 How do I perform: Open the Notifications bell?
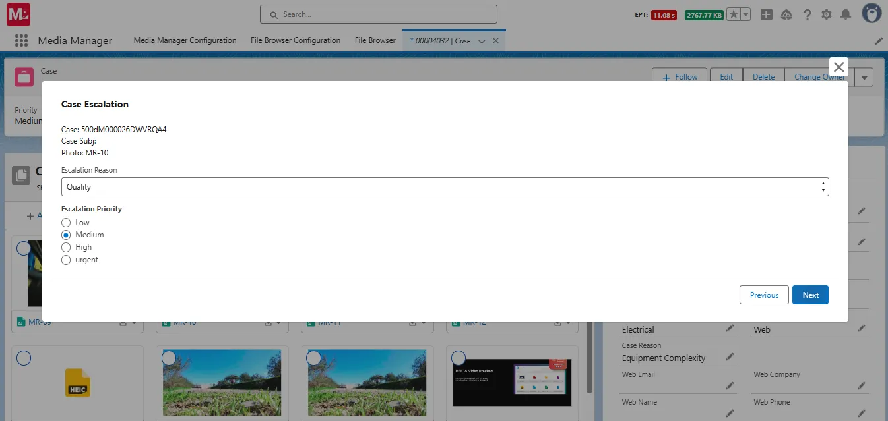coord(846,14)
